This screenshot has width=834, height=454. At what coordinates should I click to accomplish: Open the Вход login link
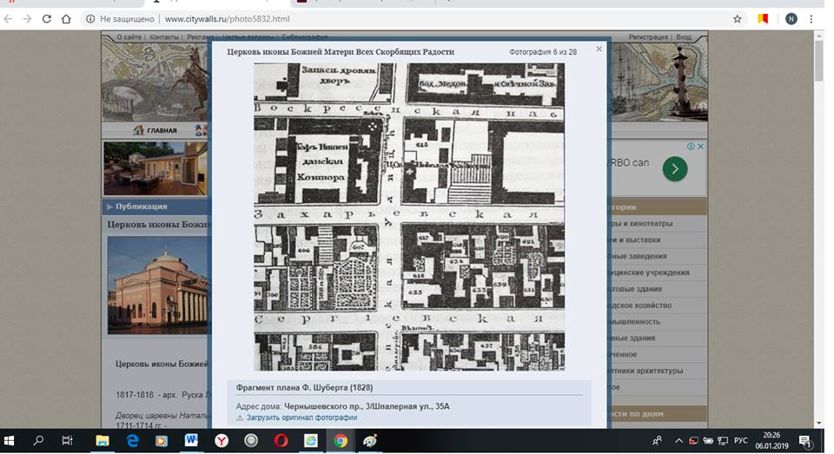click(684, 37)
